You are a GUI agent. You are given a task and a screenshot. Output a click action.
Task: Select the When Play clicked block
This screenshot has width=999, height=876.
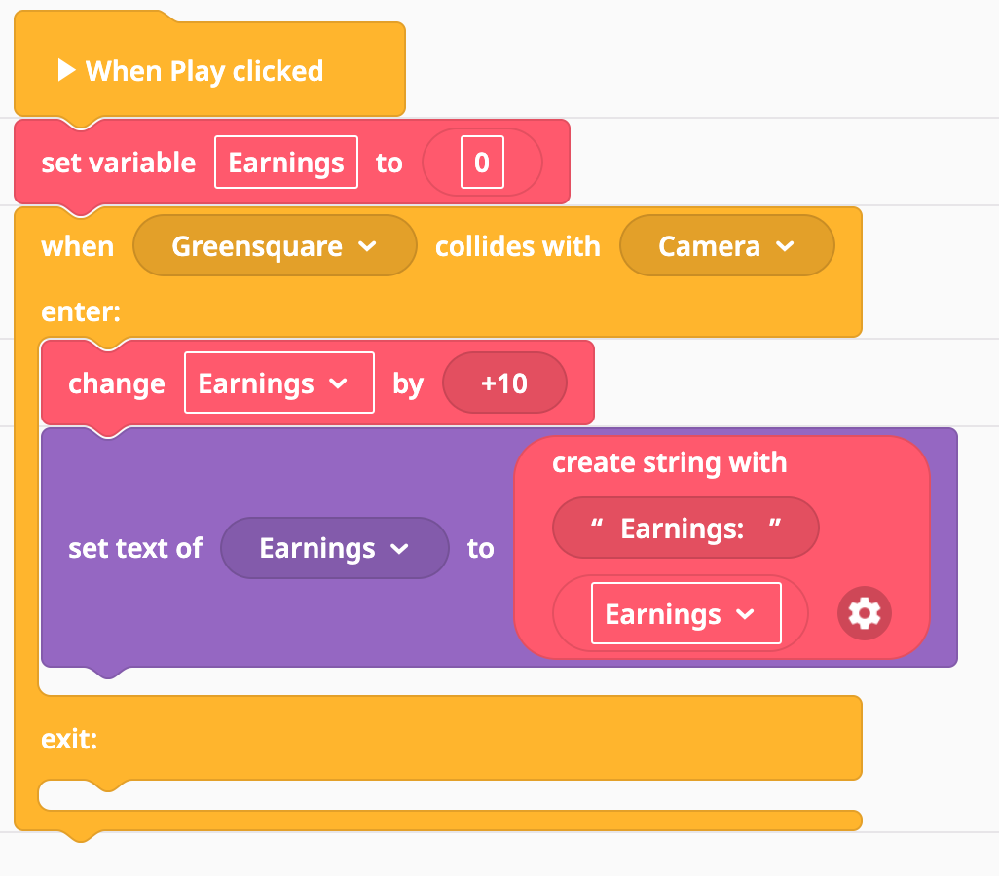point(204,71)
